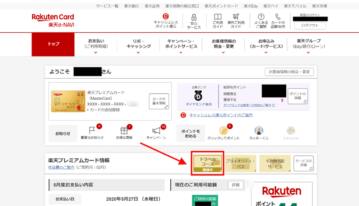
Task: Open カードの基本情報 button
Action: (x=159, y=101)
